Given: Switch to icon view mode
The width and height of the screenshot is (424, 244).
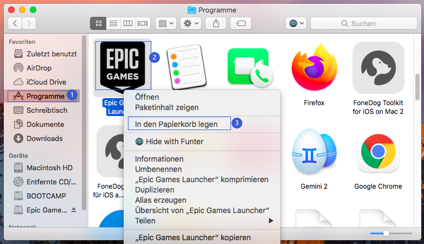Looking at the screenshot, I should [99, 23].
